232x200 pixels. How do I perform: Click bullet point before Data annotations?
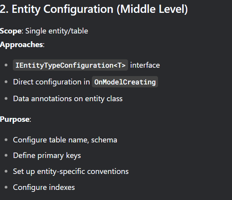[x=6, y=98]
